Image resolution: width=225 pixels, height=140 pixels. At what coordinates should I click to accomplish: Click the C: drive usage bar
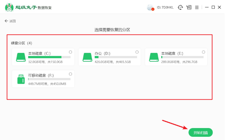(x=49, y=57)
